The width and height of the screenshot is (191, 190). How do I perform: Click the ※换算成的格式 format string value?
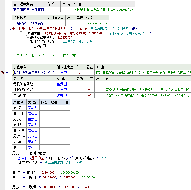[77, 42]
